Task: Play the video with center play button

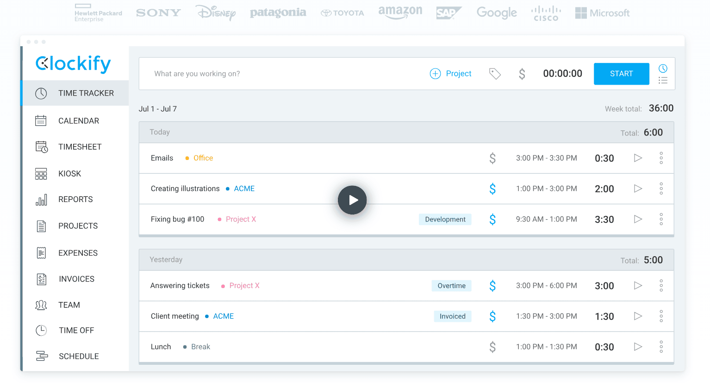Action: (x=352, y=200)
